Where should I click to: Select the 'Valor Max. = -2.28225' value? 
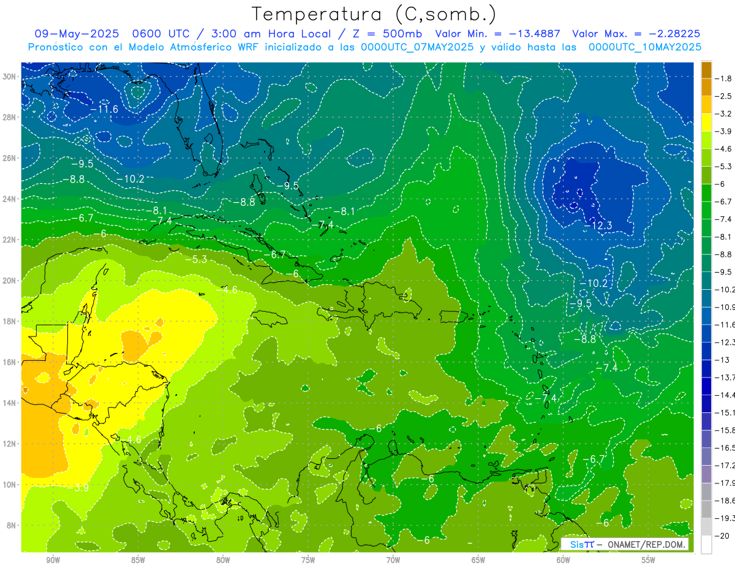click(636, 34)
